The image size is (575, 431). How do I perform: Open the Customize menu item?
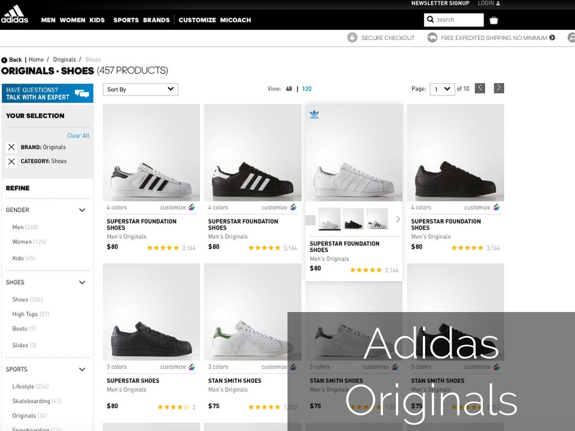point(197,20)
